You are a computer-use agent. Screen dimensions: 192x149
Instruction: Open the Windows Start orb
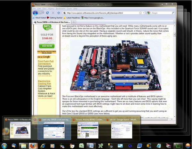click(4, 146)
